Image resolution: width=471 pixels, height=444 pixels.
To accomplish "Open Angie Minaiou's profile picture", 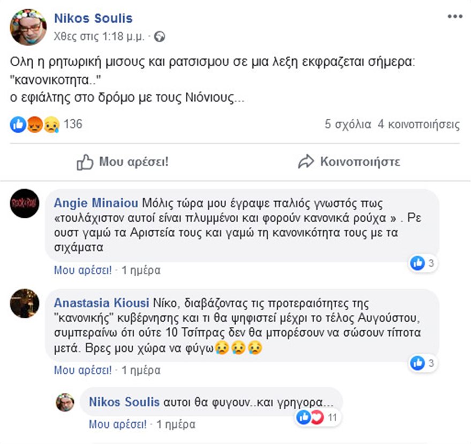I will pyautogui.click(x=25, y=203).
